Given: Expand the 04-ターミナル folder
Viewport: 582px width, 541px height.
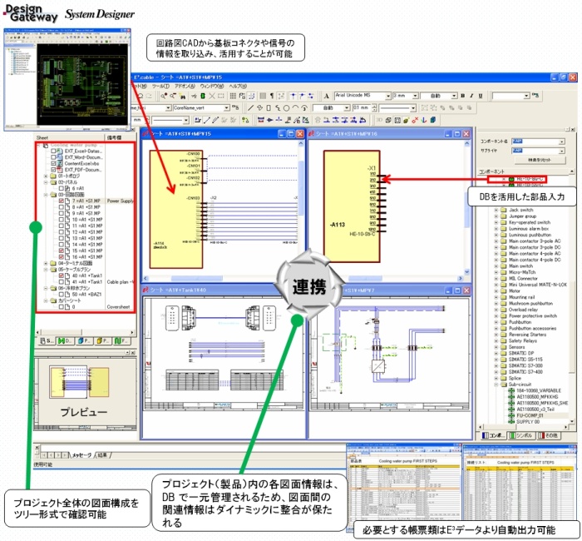Looking at the screenshot, I should click(46, 263).
